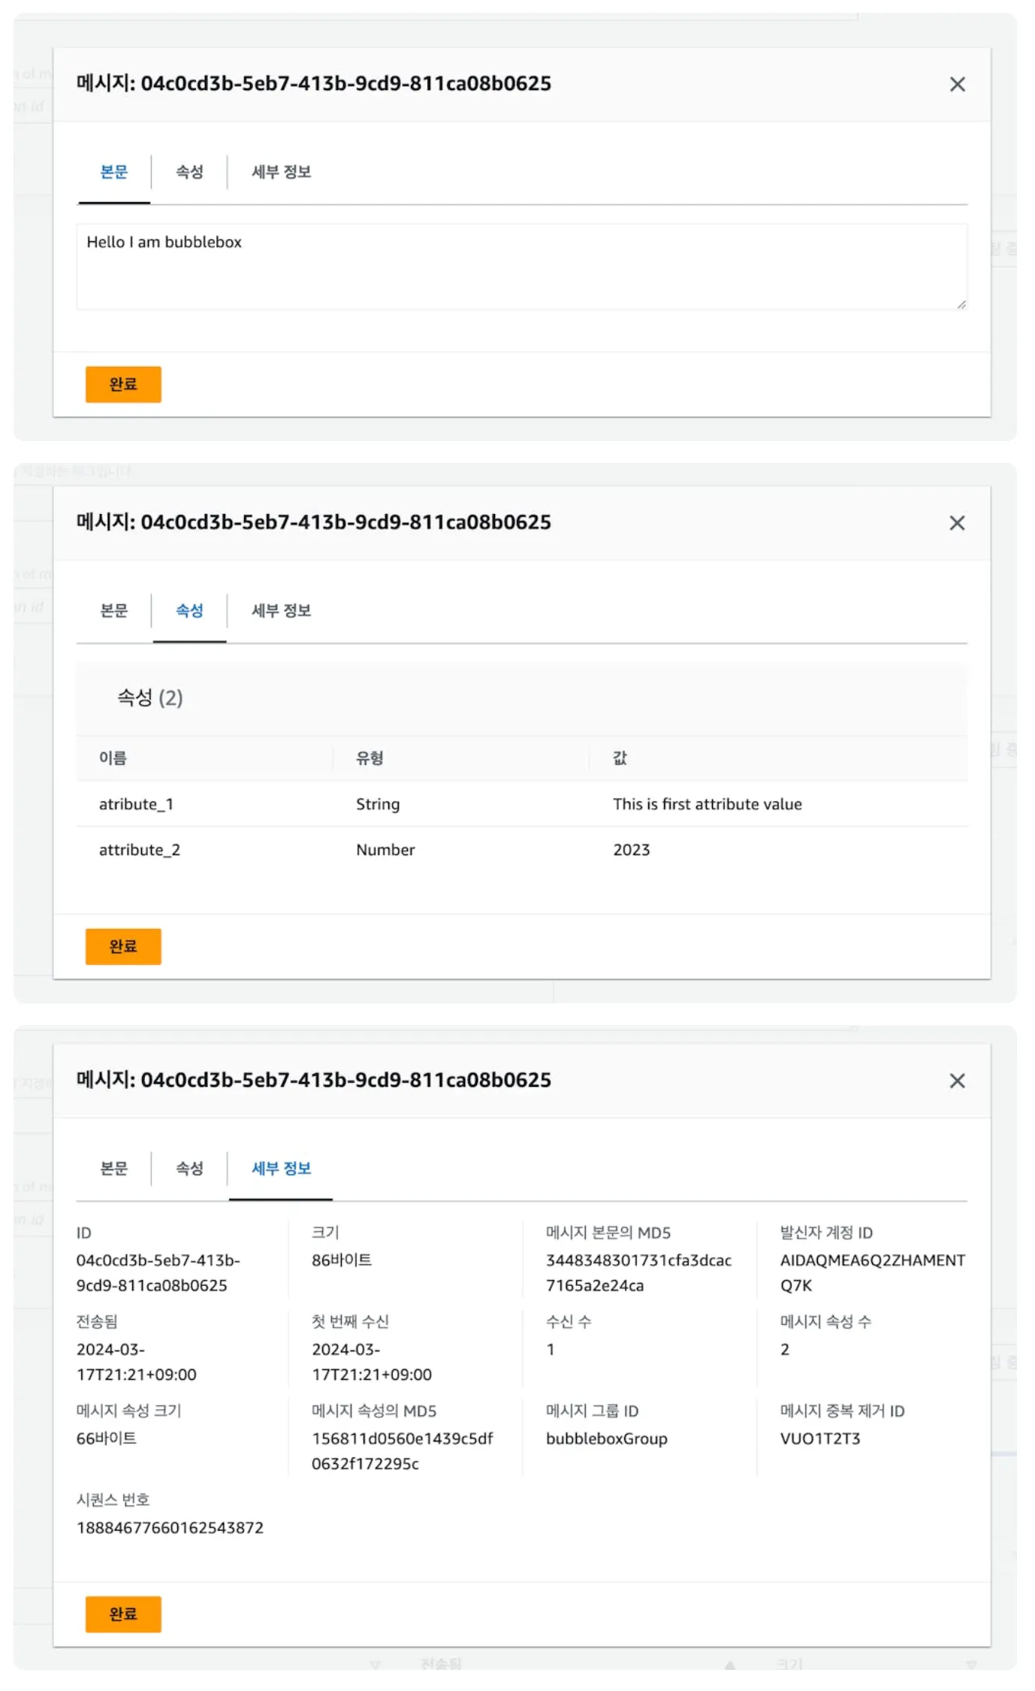Go to the 본문 tab in the sequence number dialog

(114, 1168)
